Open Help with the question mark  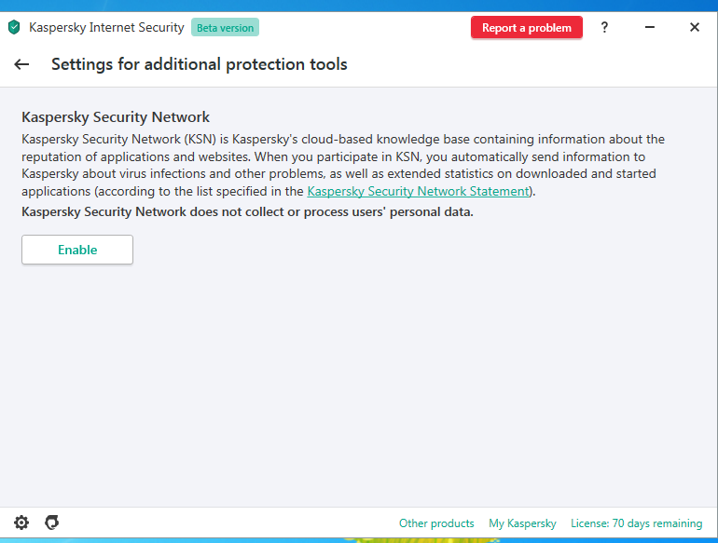604,28
